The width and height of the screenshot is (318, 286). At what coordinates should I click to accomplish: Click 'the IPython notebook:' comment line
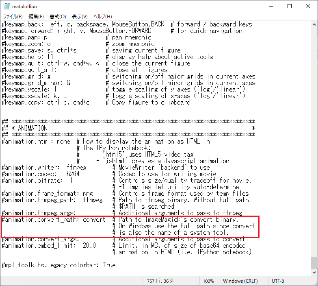pos(114,148)
